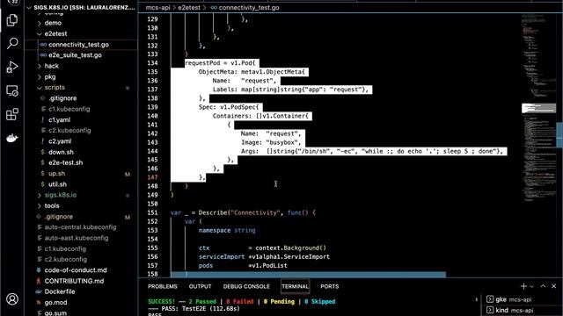Open the down.sh script
The width and height of the screenshot is (563, 316).
pos(81,152)
